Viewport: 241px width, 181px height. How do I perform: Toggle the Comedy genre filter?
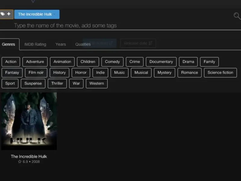[112, 62]
